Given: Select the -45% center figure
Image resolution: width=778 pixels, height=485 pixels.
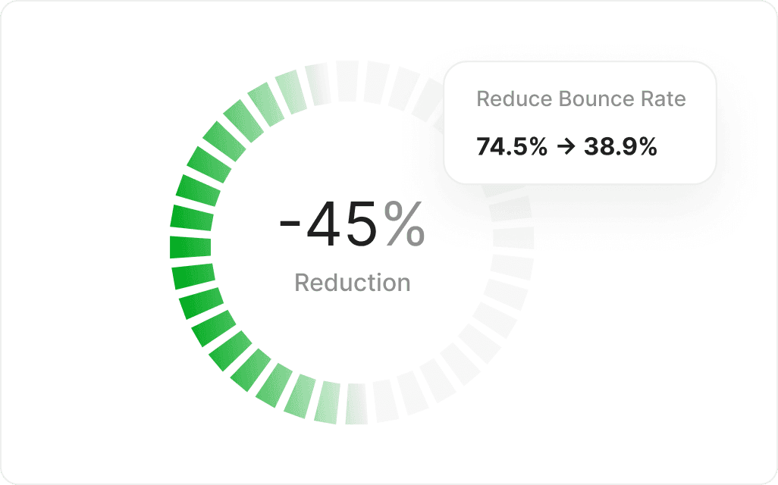Looking at the screenshot, I should click(x=353, y=224).
